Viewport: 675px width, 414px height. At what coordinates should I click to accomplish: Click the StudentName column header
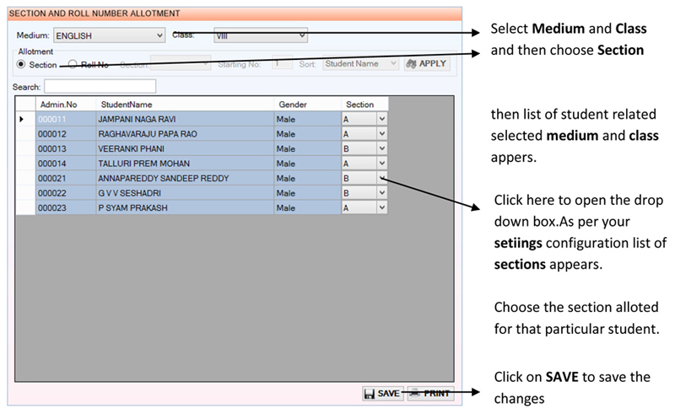pos(185,105)
